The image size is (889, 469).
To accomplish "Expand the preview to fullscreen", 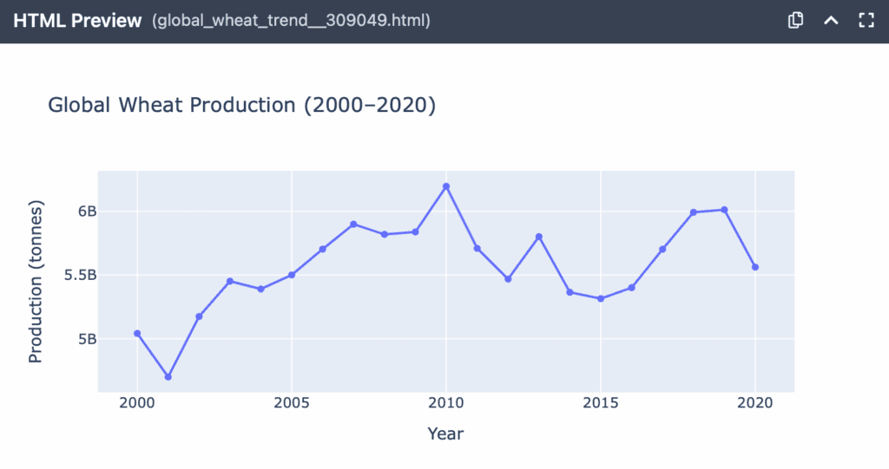I will pos(866,21).
